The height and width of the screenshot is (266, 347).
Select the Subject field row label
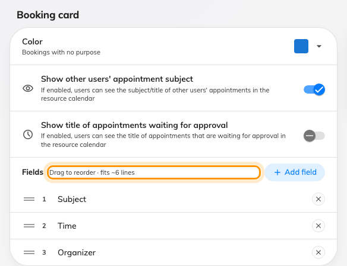72,199
